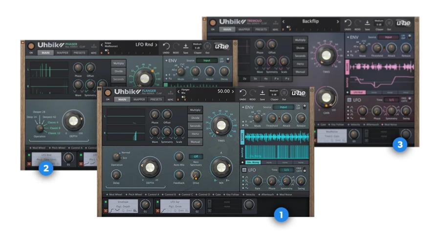Toggle Tremolo ON power button
Screen dimensions: 440x234
coord(213,22)
